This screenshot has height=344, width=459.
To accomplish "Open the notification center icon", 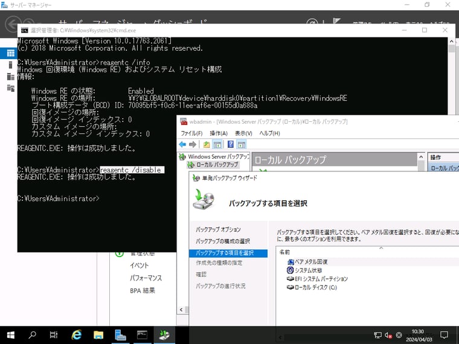I will (x=444, y=335).
